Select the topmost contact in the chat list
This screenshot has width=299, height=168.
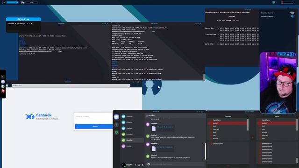(x=132, y=116)
